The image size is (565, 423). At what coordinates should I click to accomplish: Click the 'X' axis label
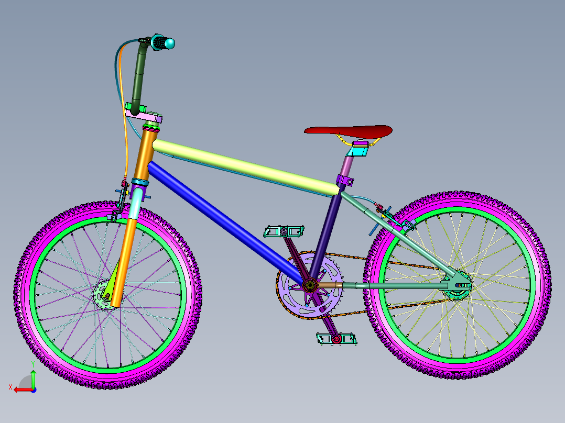[x=10, y=387]
